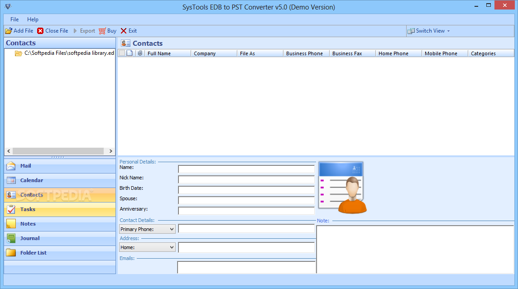
Task: Click the Anniversary input field
Action: pyautogui.click(x=246, y=211)
